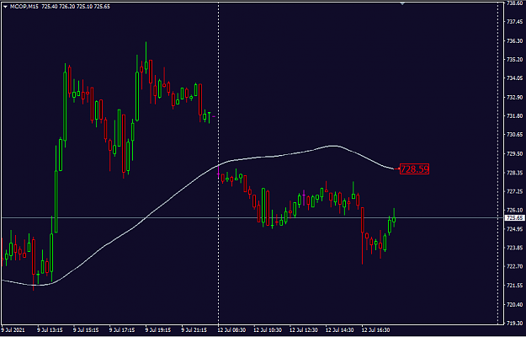Click the 12 Jul 14:30 time label
Screen dimensions: 526x337
pyautogui.click(x=340, y=330)
